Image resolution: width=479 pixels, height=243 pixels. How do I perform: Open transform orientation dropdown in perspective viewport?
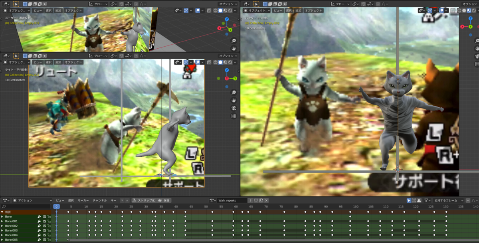pos(98,4)
